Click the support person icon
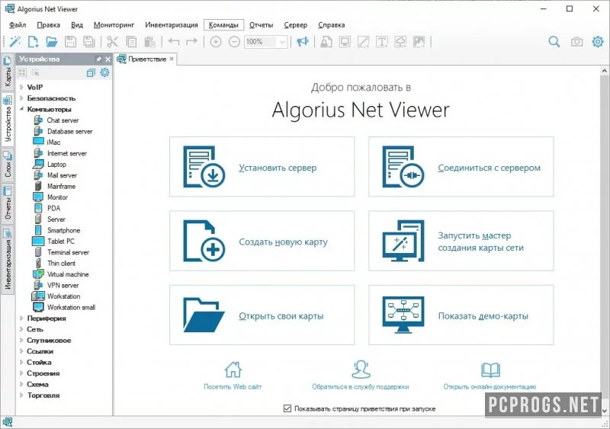 [361, 370]
